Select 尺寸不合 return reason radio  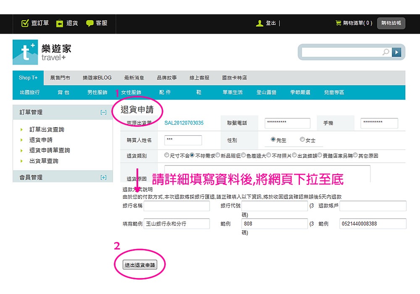[x=167, y=155]
